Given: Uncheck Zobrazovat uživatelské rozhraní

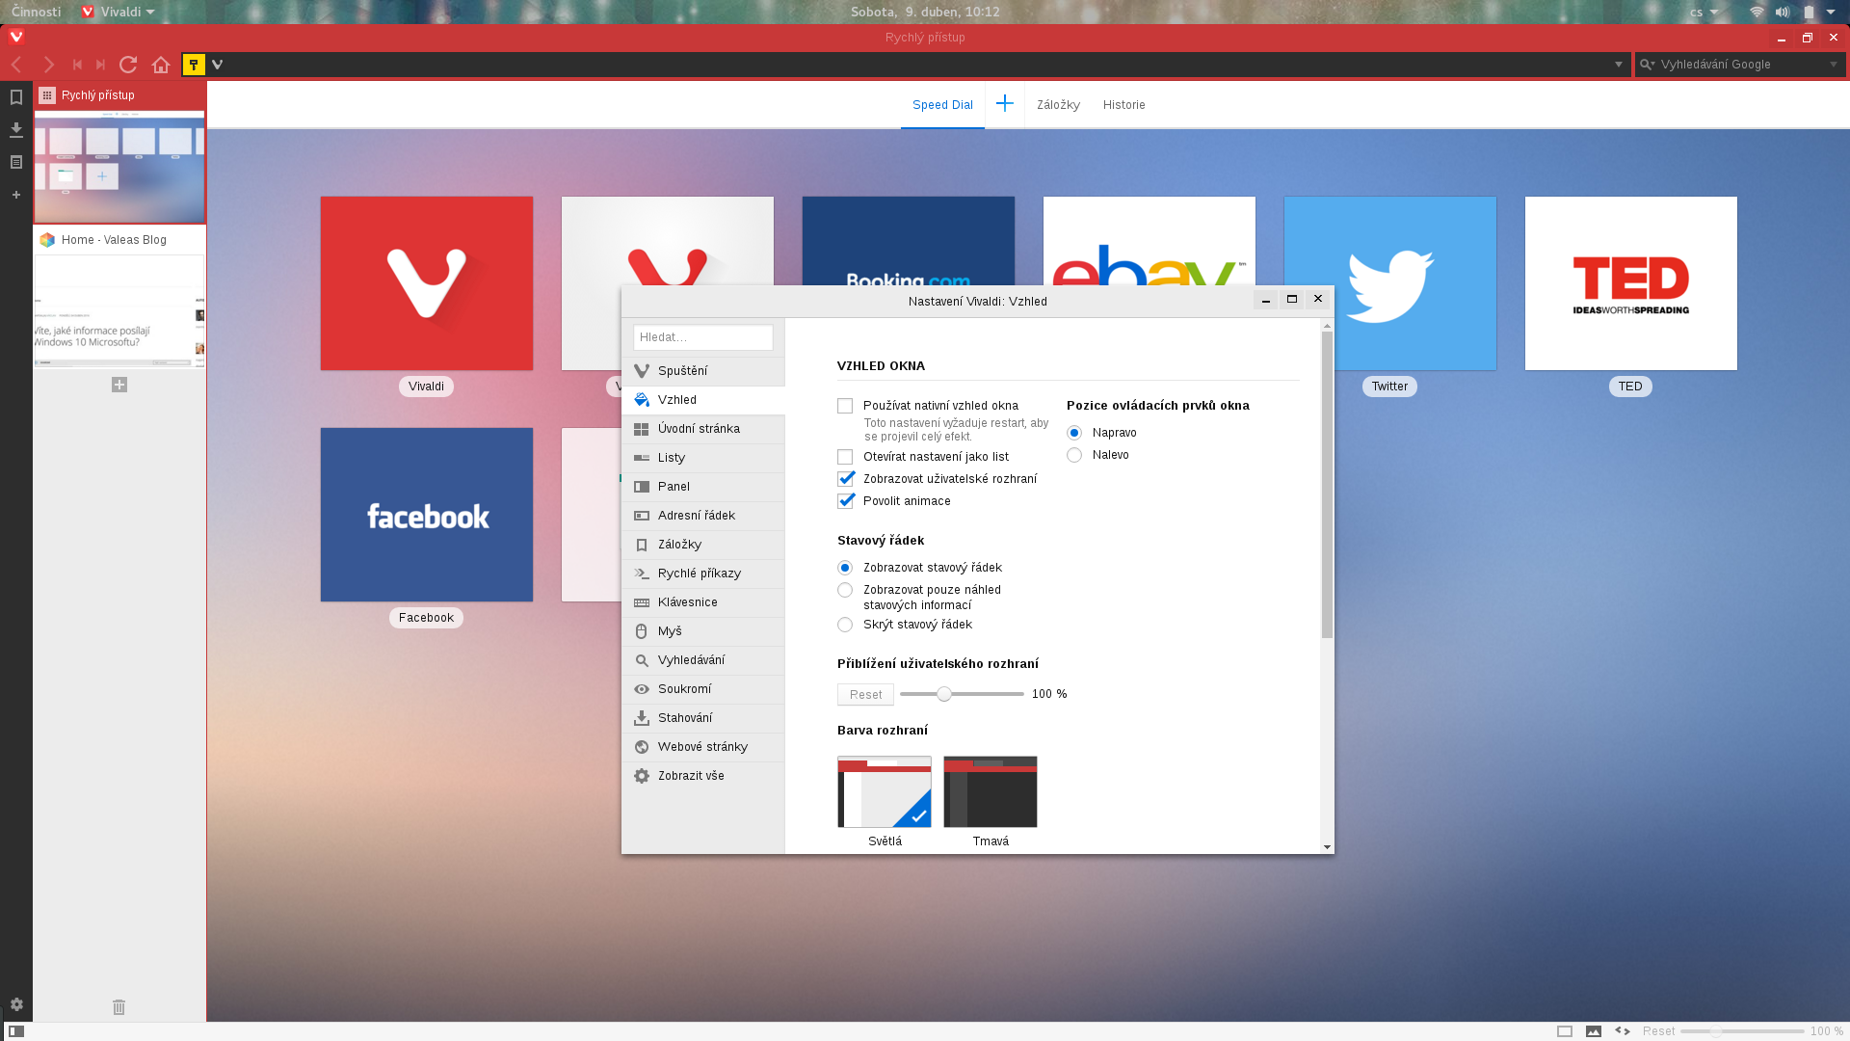Looking at the screenshot, I should pyautogui.click(x=845, y=479).
